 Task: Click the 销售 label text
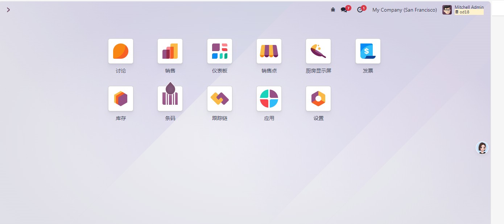coord(170,71)
